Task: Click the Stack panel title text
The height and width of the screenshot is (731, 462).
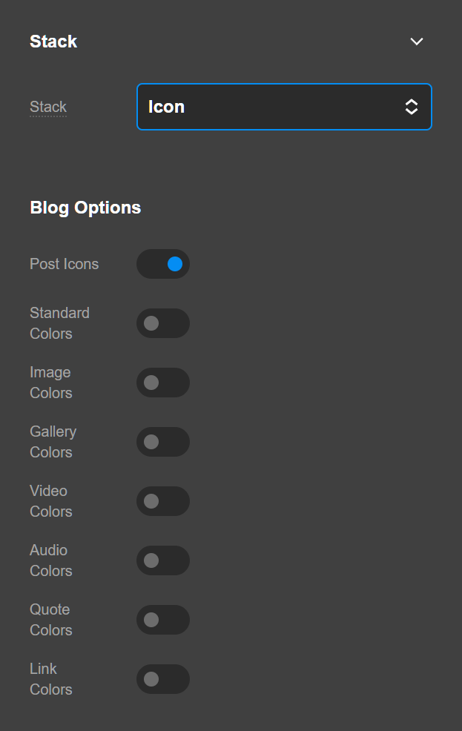Action: pos(53,42)
